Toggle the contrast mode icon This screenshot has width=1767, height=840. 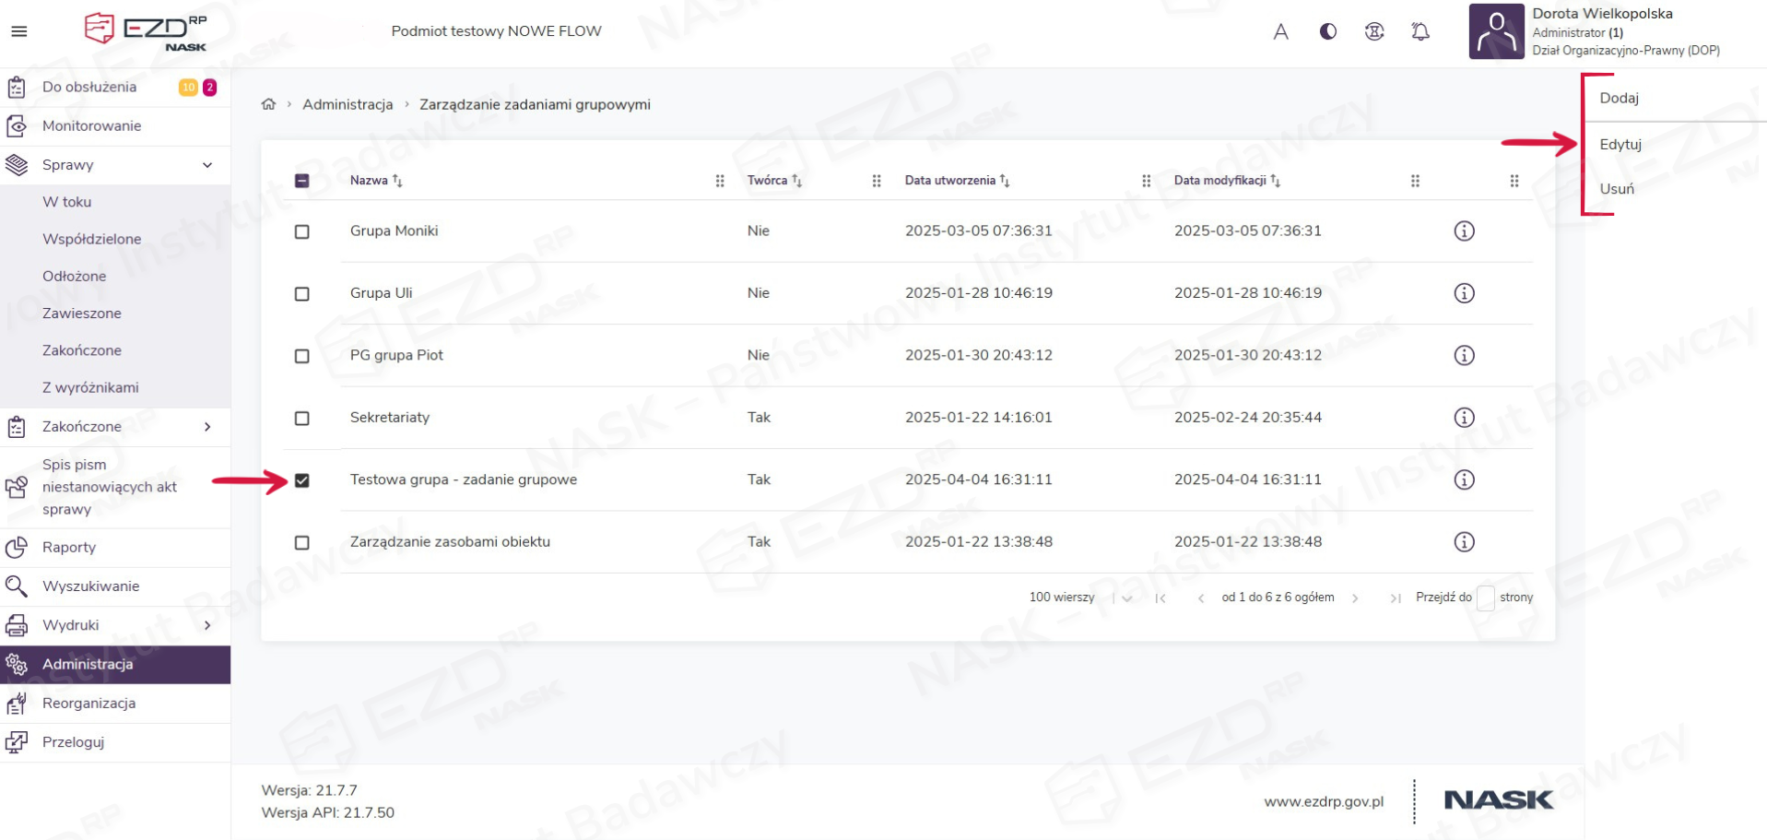point(1327,31)
